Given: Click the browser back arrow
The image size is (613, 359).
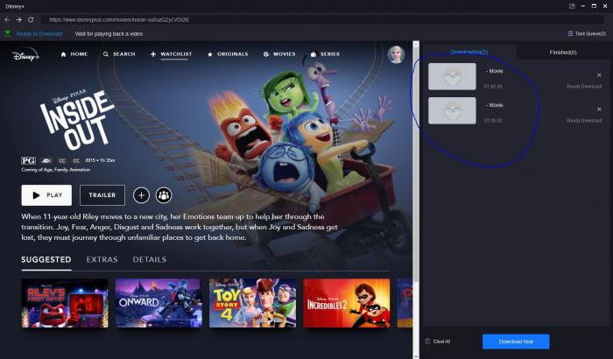Looking at the screenshot, I should (7, 19).
